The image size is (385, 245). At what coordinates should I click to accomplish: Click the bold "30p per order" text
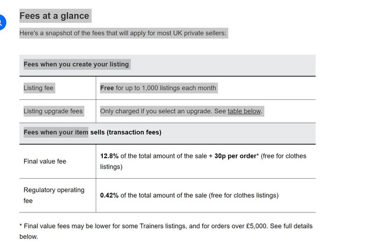point(235,156)
